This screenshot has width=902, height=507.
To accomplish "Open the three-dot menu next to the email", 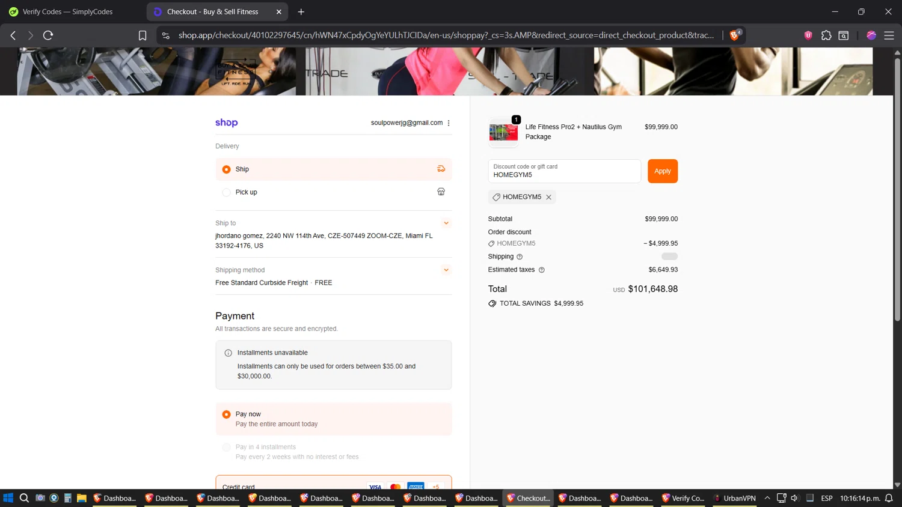I will pyautogui.click(x=449, y=123).
